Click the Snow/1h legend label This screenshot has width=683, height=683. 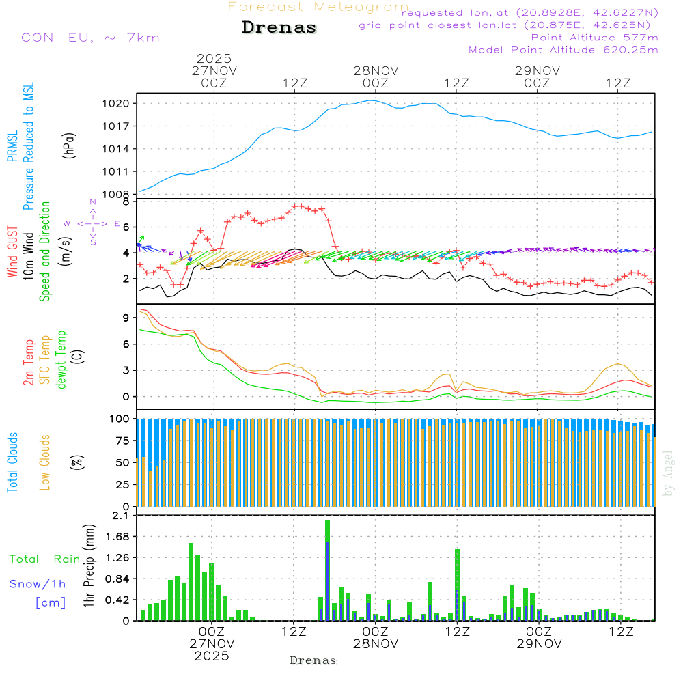point(38,584)
